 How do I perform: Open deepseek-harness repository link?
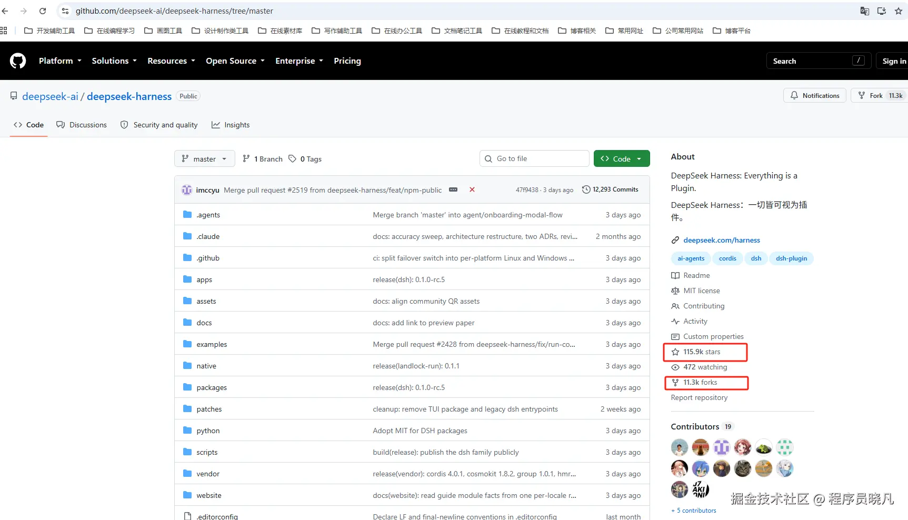129,96
